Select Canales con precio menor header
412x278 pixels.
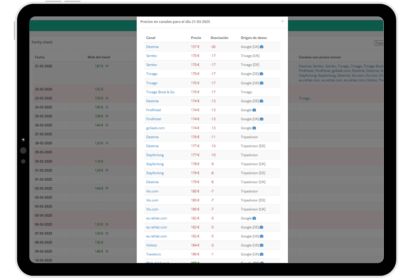320,57
